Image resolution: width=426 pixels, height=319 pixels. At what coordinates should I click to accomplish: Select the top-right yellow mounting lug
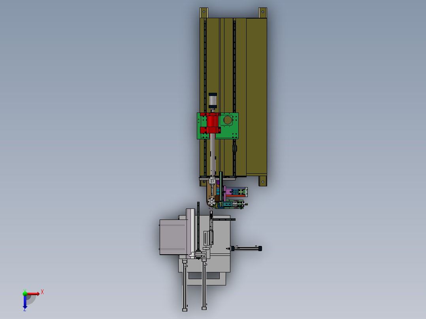click(263, 13)
